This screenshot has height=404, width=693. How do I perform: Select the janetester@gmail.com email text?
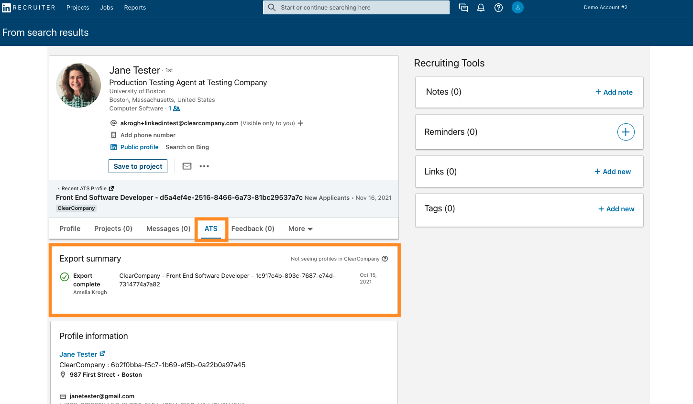pyautogui.click(x=102, y=396)
